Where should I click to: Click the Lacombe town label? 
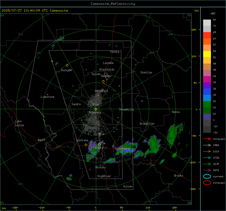[x=108, y=63]
